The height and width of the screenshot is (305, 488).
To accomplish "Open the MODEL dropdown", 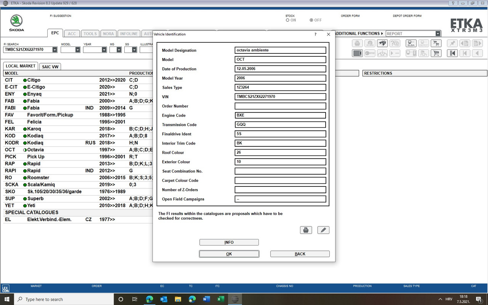I will 78,50.
